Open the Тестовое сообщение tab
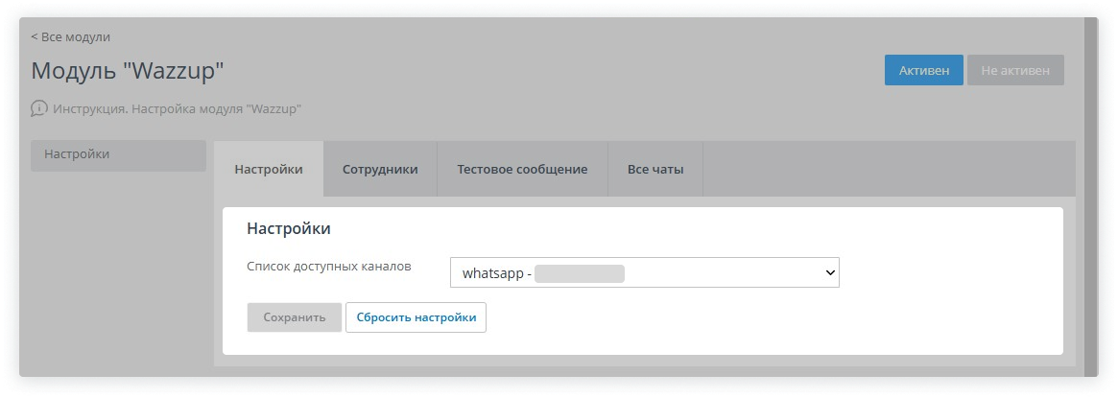This screenshot has height=398, width=1118. 522,169
